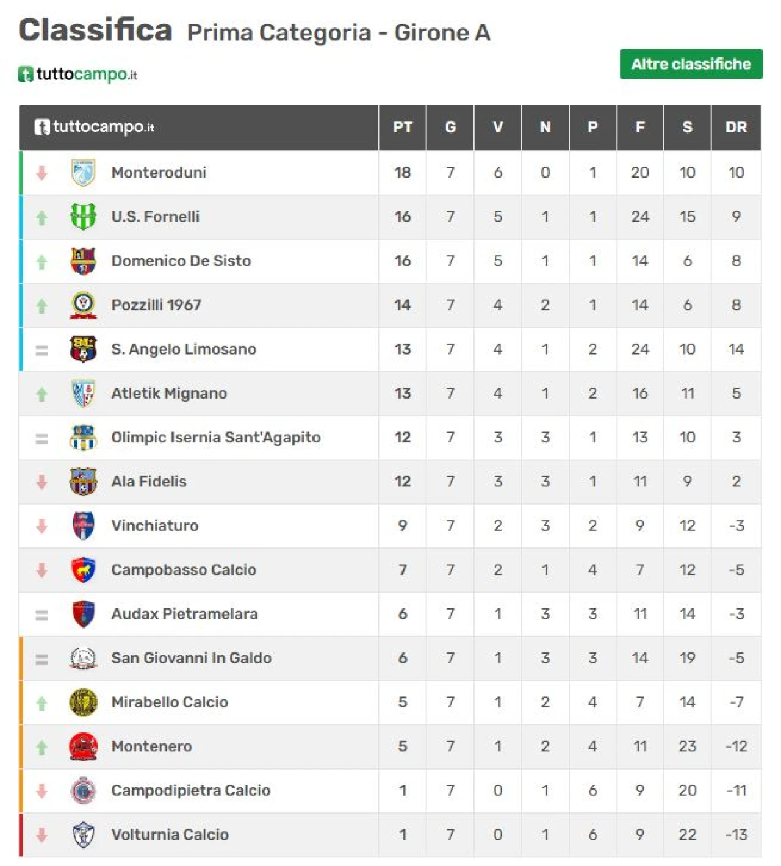The height and width of the screenshot is (866, 781).
Task: Open the Altre classifiche button
Action: 691,64
